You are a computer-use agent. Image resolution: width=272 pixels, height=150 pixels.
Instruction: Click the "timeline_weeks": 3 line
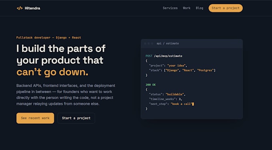[166, 99]
